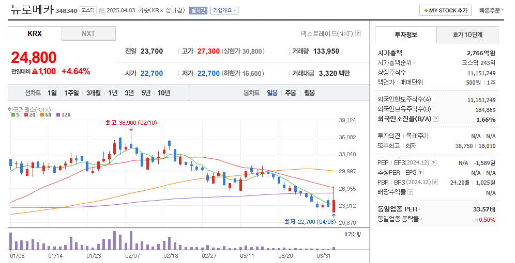Select the 호가10단계 tab

point(467,35)
